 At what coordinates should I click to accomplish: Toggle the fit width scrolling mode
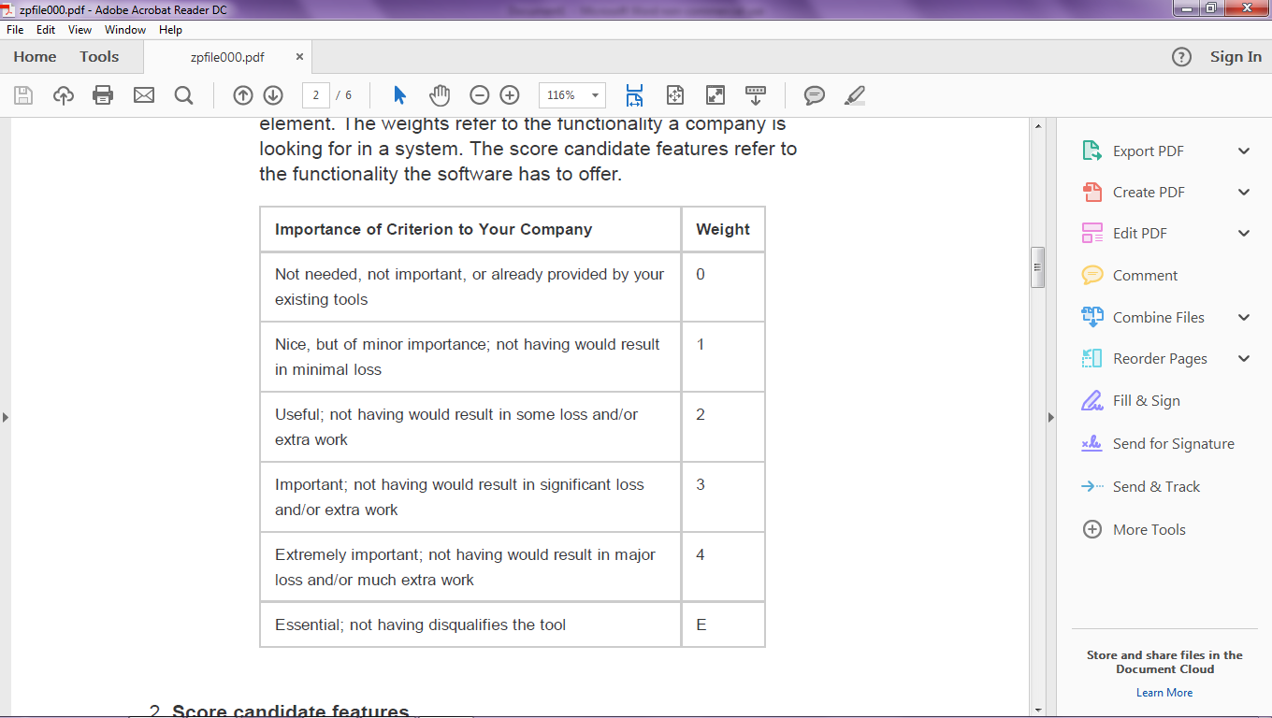634,95
